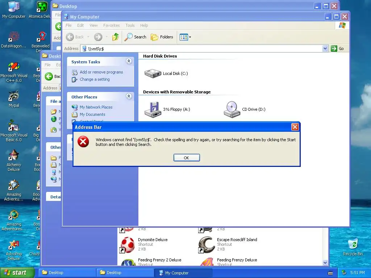Select Escape Rosecliff Island shortcut
The height and width of the screenshot is (278, 371).
[x=228, y=244]
